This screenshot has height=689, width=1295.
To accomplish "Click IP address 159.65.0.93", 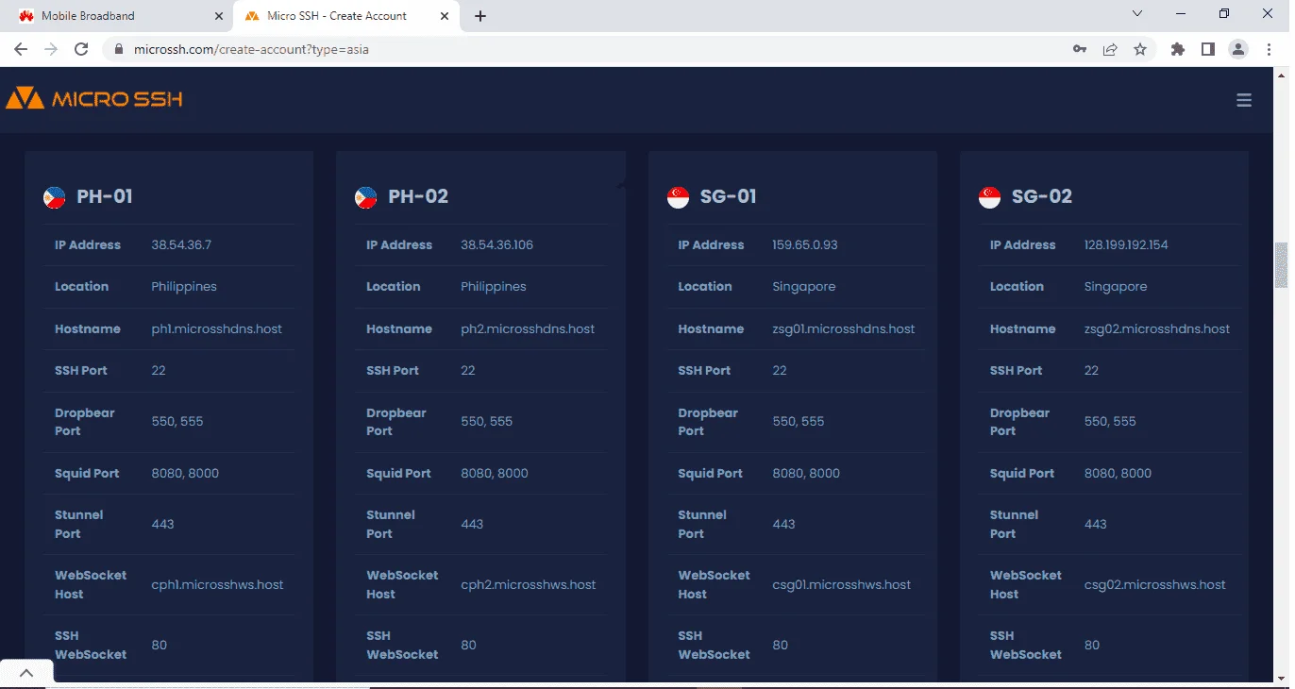I will click(x=805, y=245).
